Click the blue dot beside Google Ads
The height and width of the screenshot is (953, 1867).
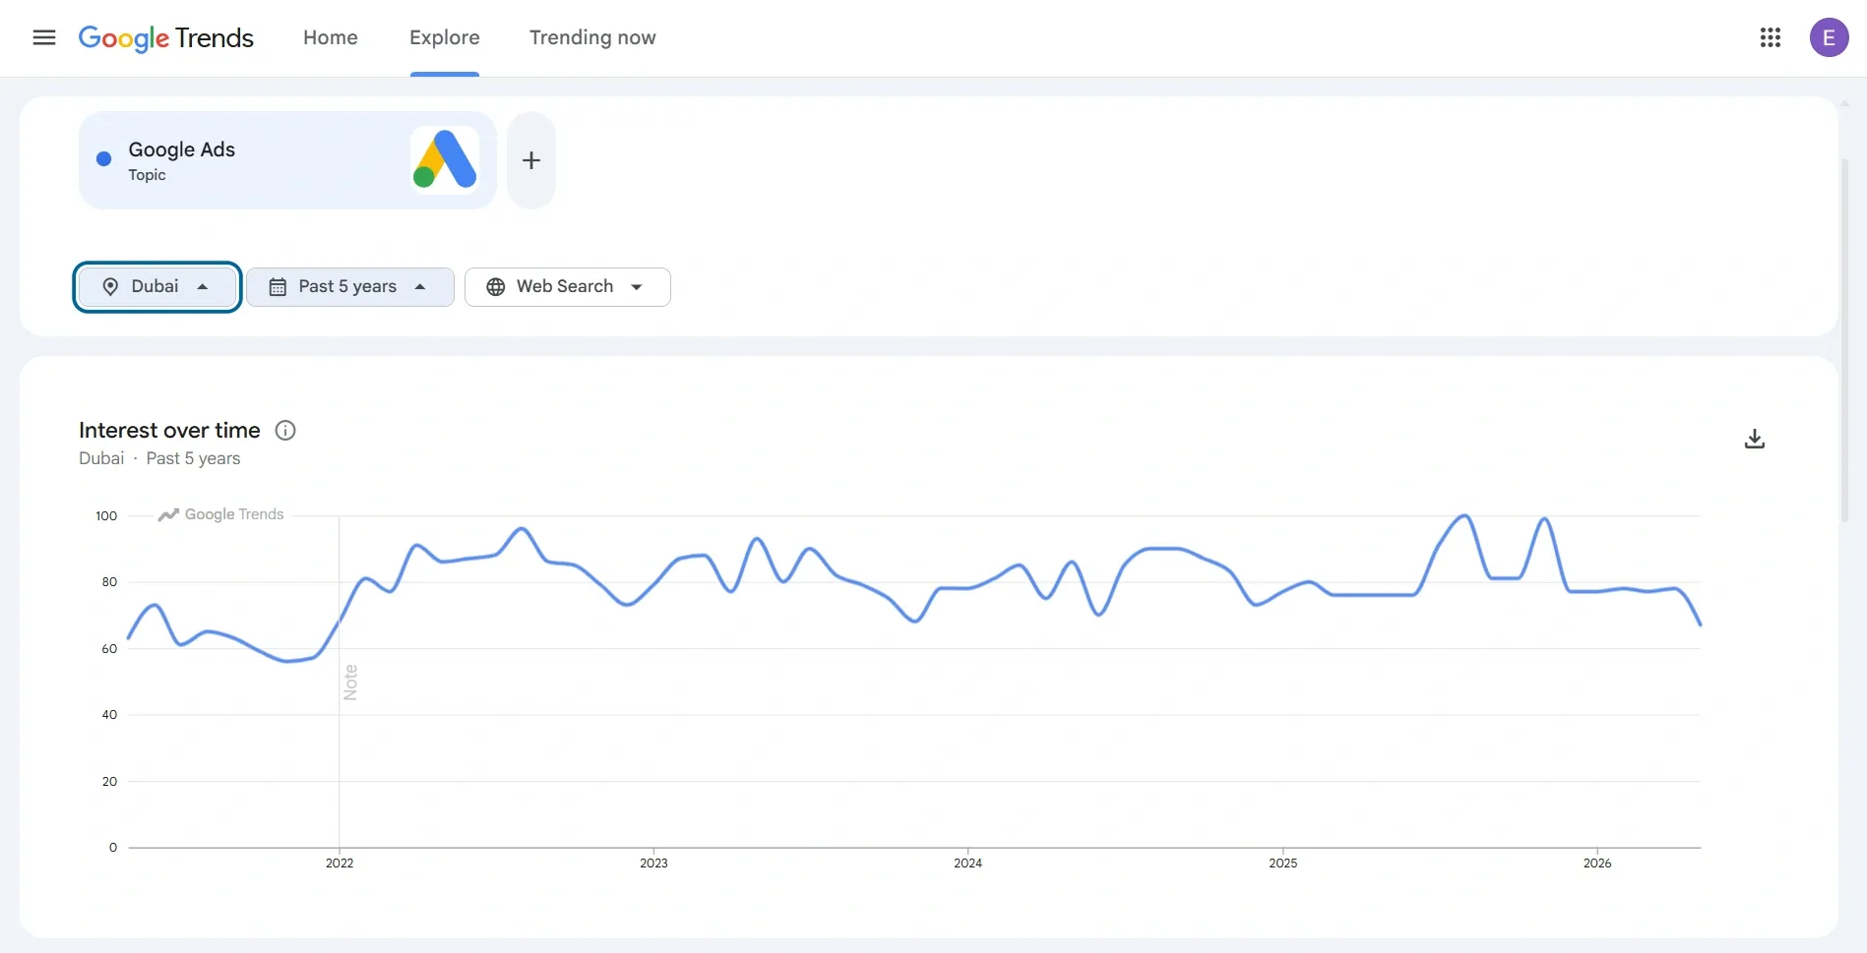point(103,159)
